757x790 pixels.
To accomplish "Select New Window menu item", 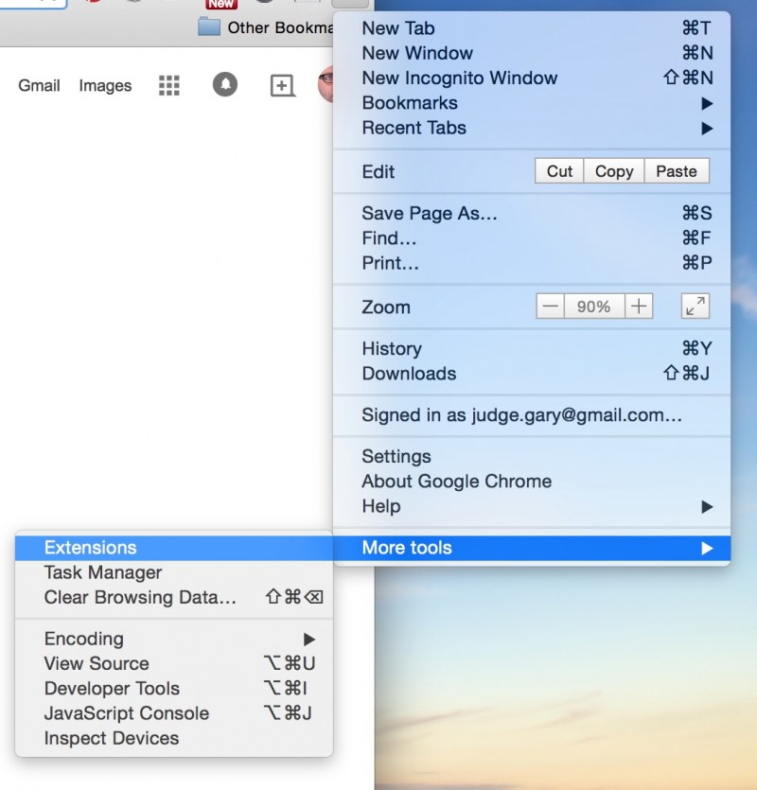I will (532, 53).
